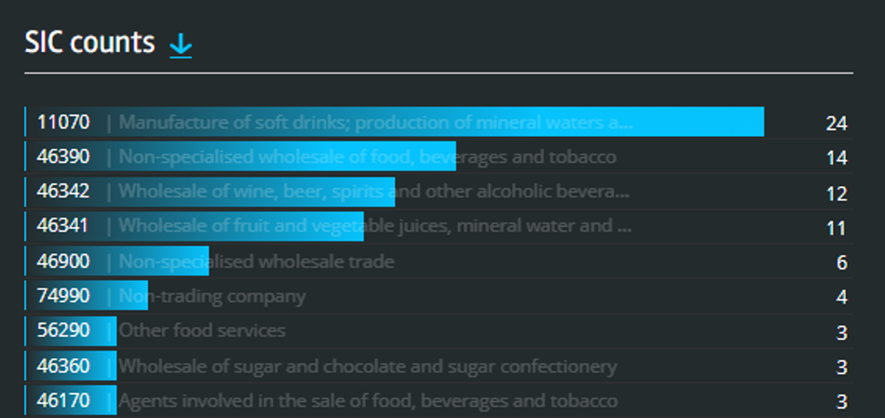
Task: Click the SIC code 46390 label
Action: point(64,156)
